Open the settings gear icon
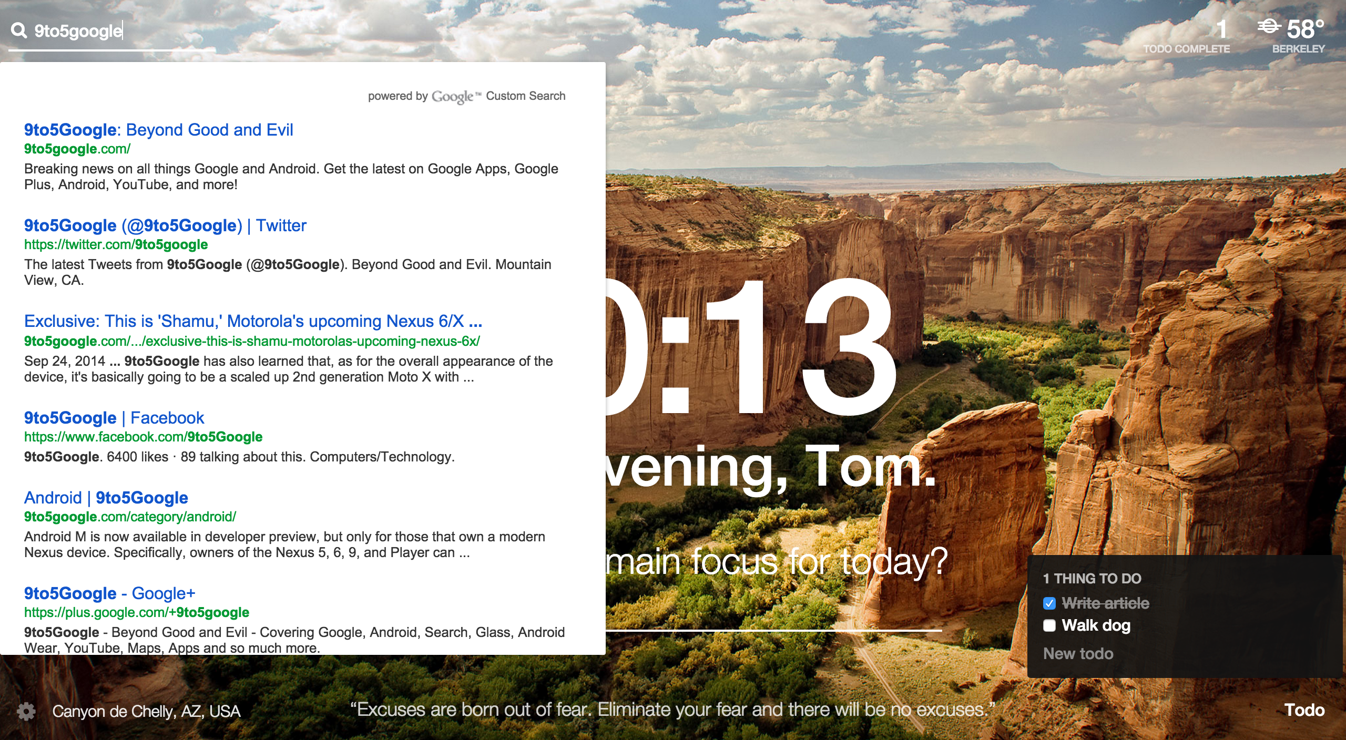Screen dimensions: 1346x740 tap(26, 711)
